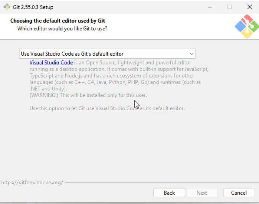Click 'Use this option to let Git' text
This screenshot has width=259, height=204.
[107, 108]
